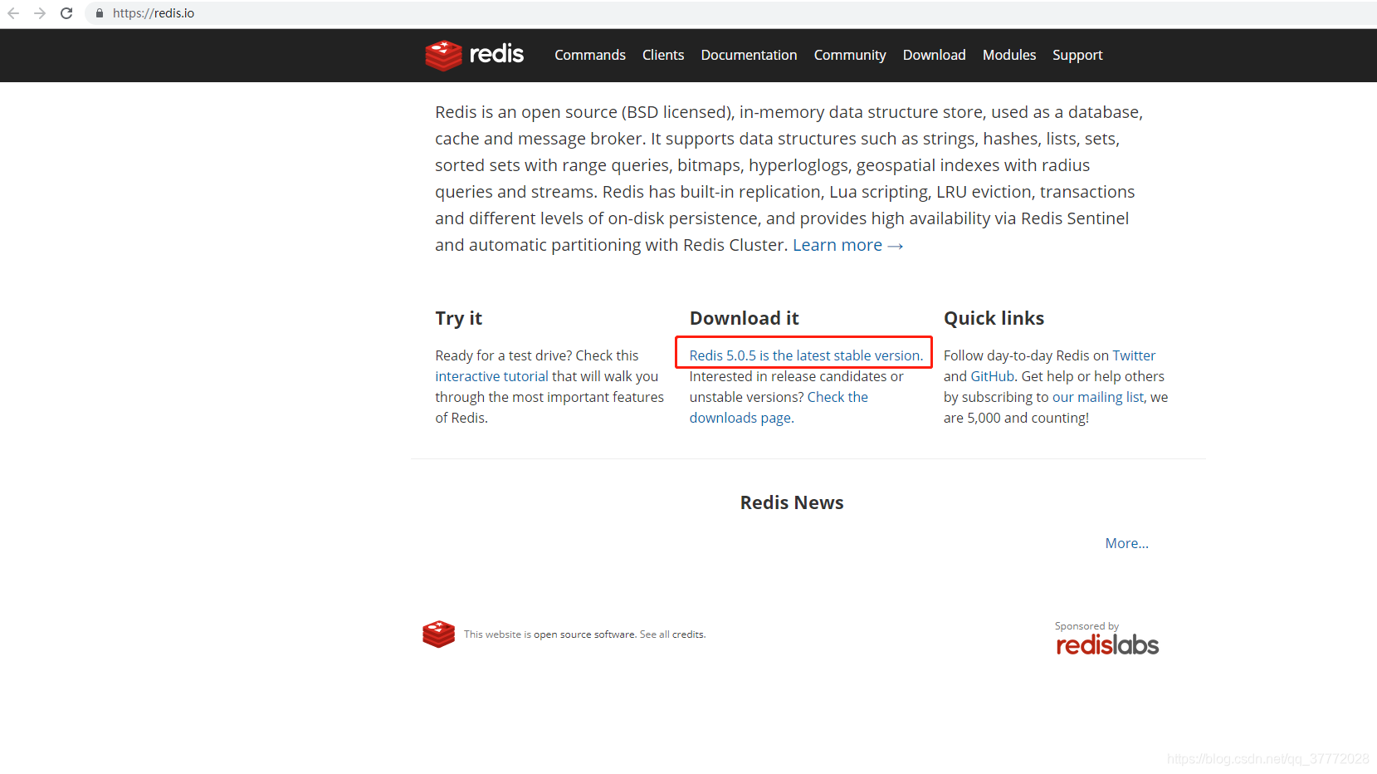
Task: Click the small Redis cube icon in footer
Action: click(438, 634)
